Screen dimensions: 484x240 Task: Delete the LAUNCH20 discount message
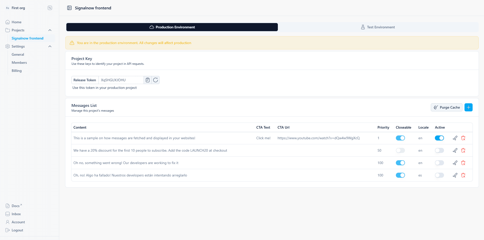pos(464,150)
